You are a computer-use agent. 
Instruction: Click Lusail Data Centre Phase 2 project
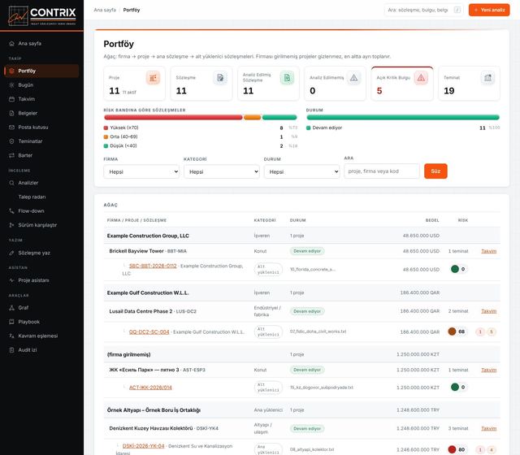pyautogui.click(x=141, y=311)
